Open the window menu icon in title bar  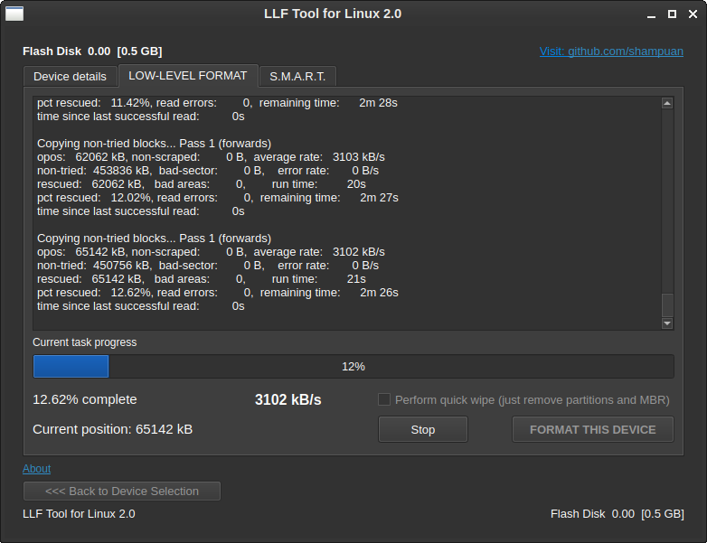click(14, 14)
